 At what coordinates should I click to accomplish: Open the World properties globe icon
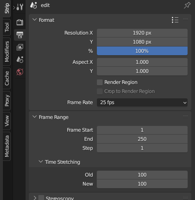pos(20,72)
